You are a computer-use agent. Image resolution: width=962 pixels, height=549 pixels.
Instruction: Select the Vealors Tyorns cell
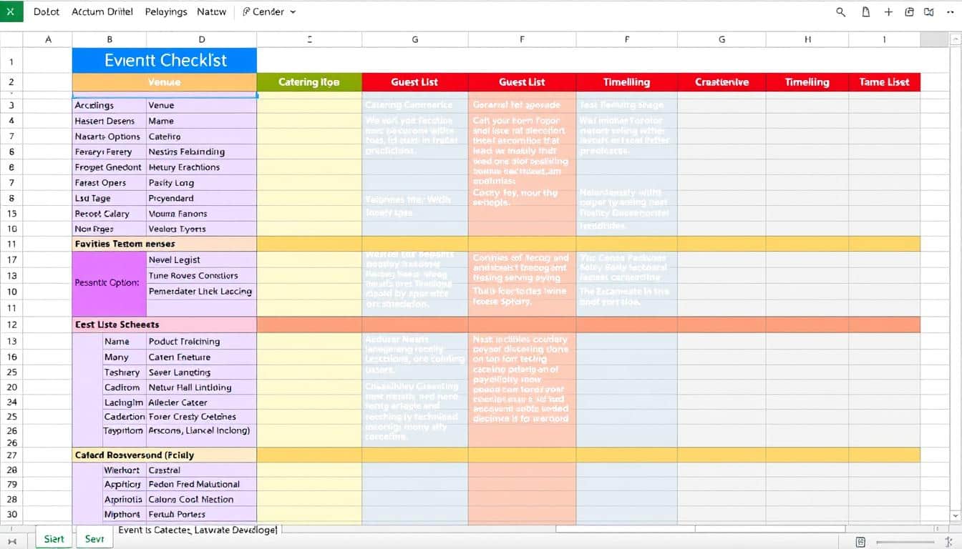click(x=202, y=229)
